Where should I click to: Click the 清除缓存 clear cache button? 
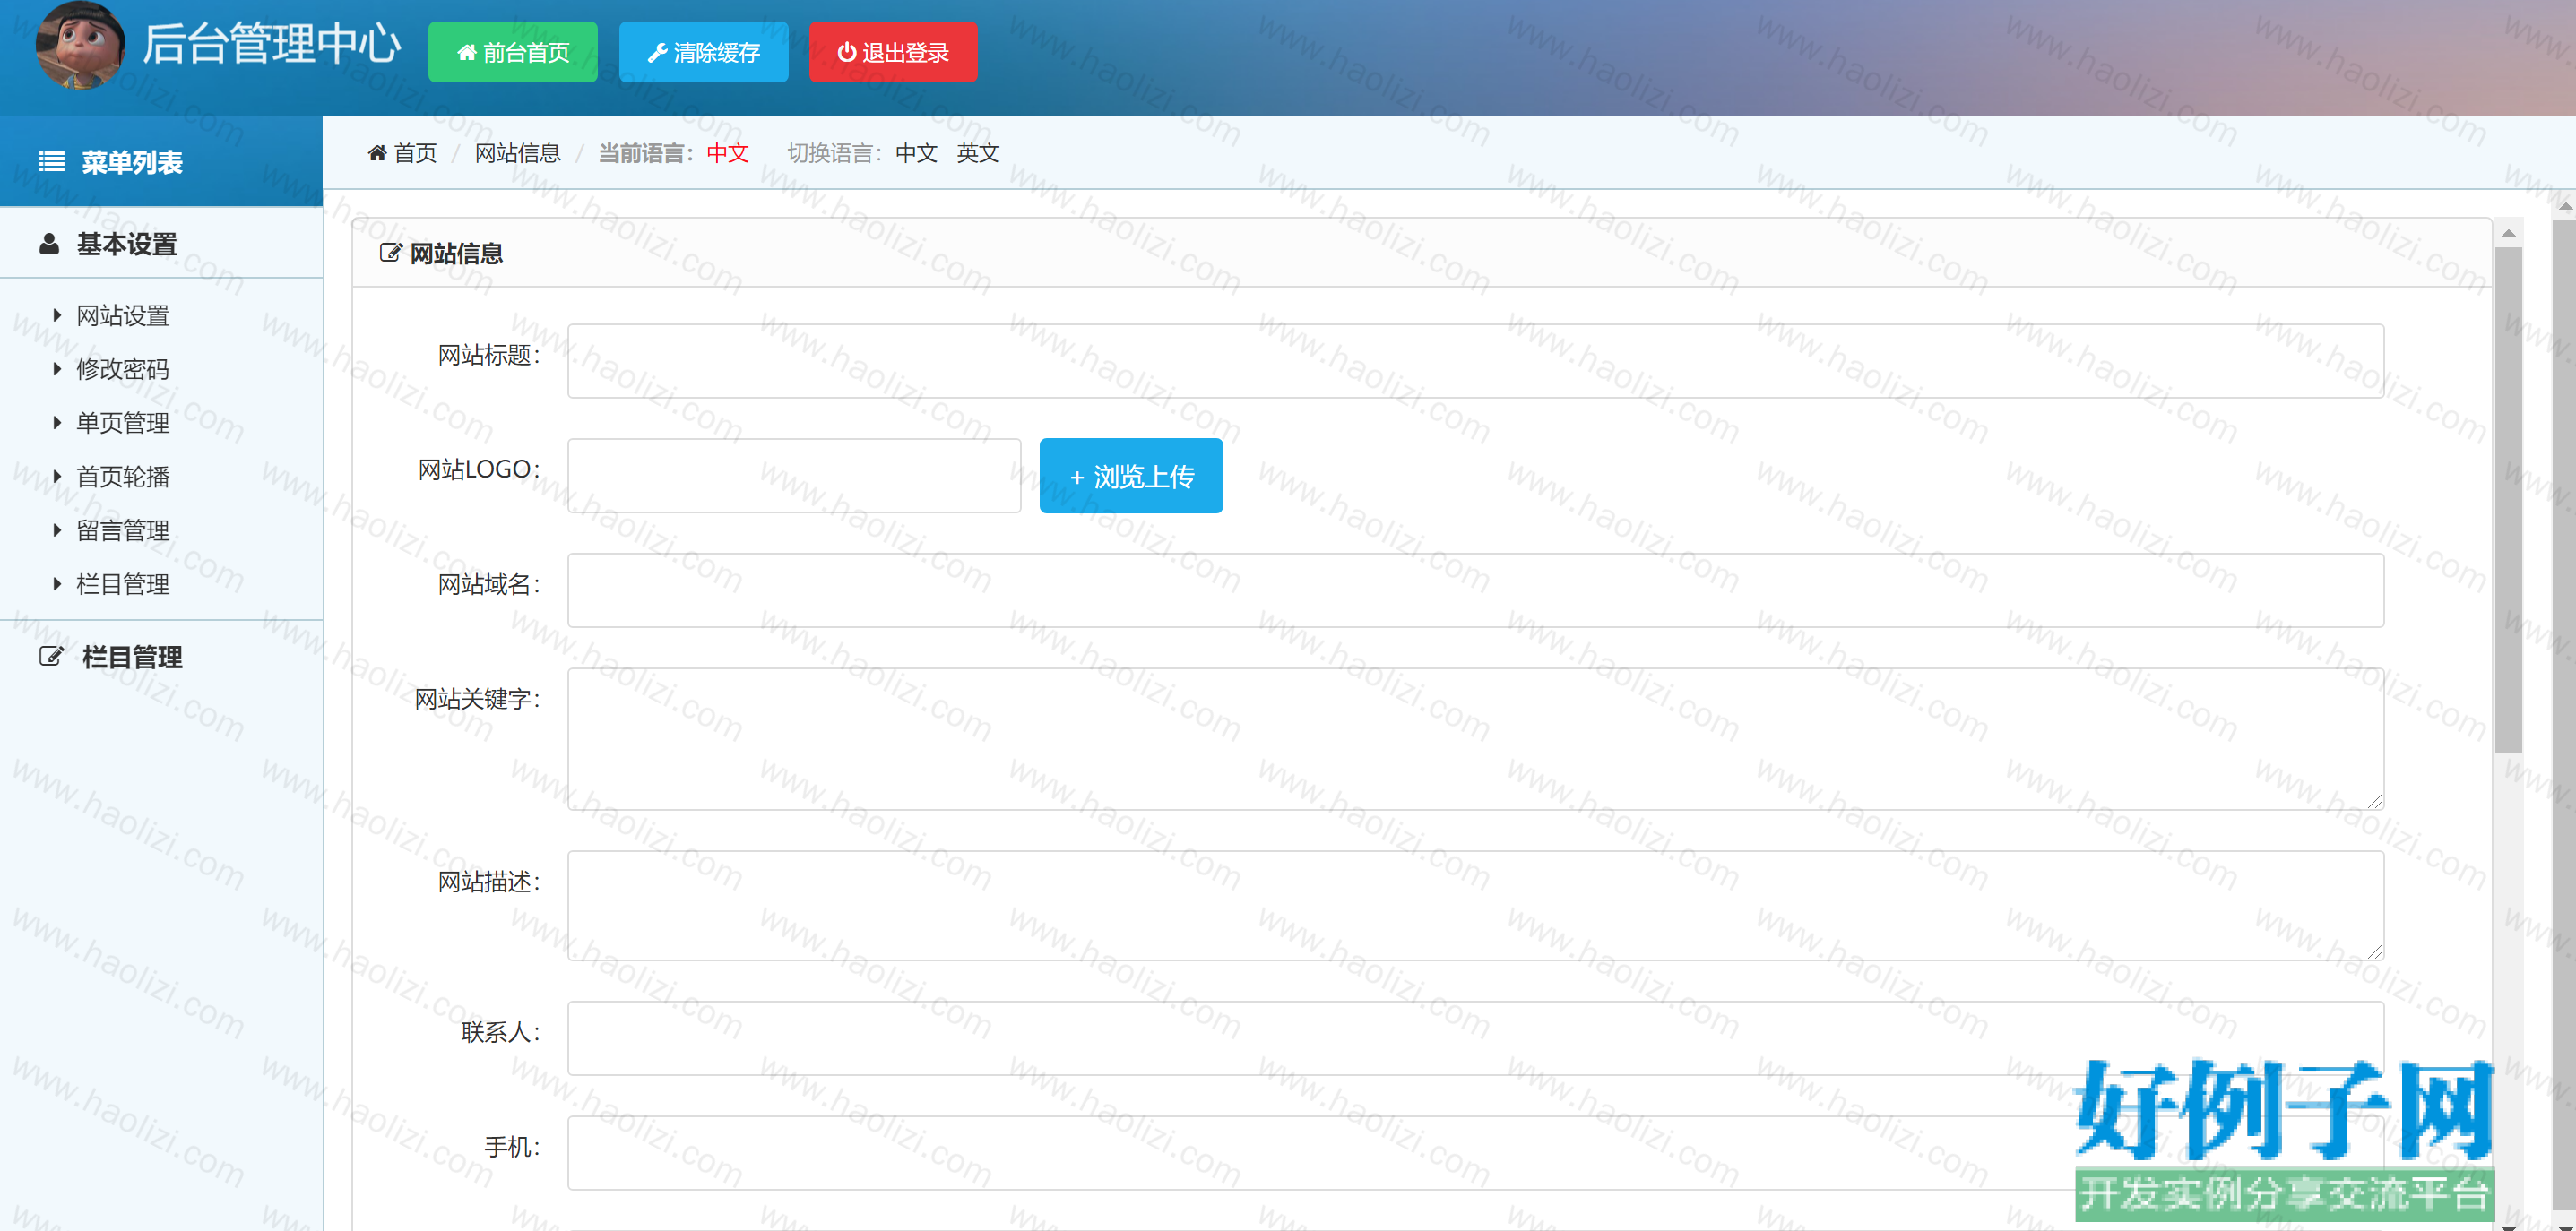(x=704, y=52)
